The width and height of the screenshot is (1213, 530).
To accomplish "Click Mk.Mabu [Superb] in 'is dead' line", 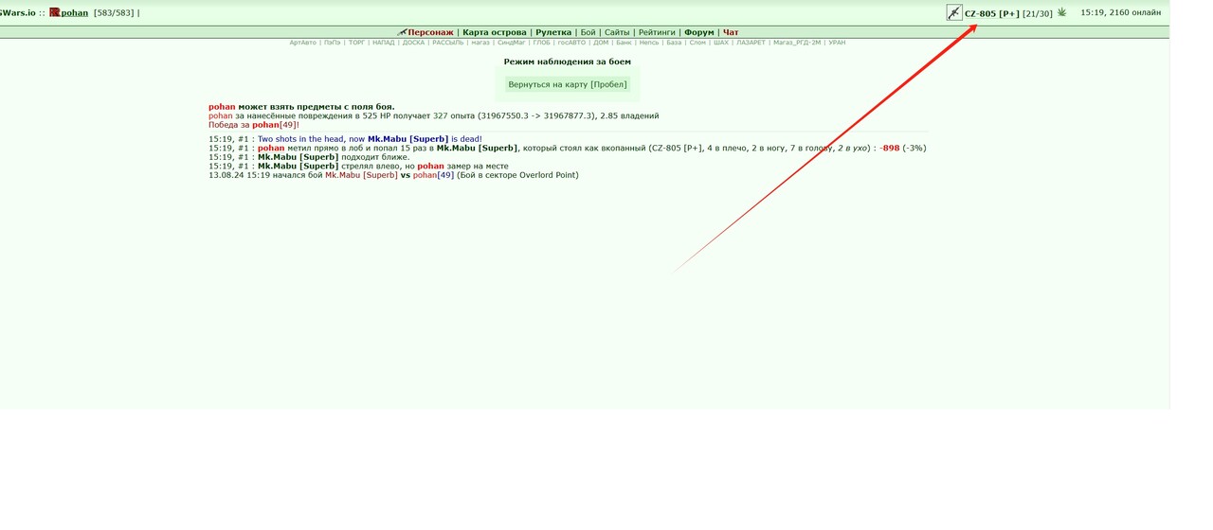I will (407, 139).
